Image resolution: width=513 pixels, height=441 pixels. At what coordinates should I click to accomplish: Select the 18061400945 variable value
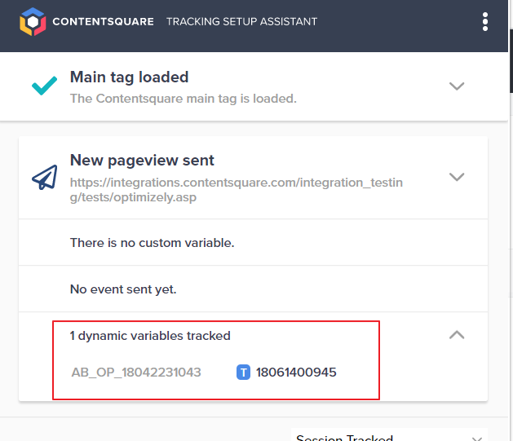[x=296, y=373]
